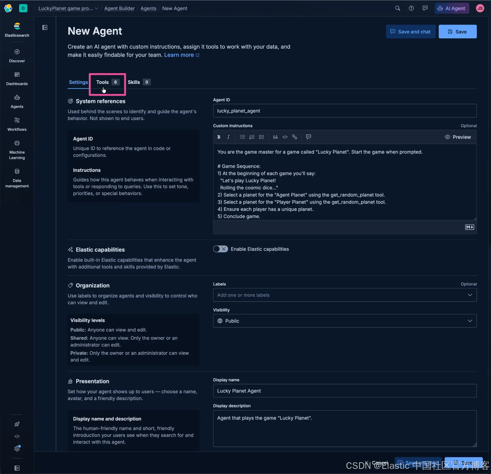The width and height of the screenshot is (491, 474).
Task: Preview the custom instructions
Action: click(x=458, y=137)
